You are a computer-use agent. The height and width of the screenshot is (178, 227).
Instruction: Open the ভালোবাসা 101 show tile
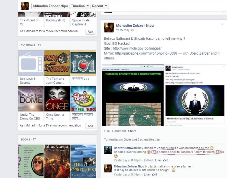pos(83,63)
